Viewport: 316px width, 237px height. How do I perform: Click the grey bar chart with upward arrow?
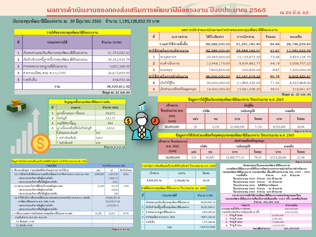[x=26, y=131]
